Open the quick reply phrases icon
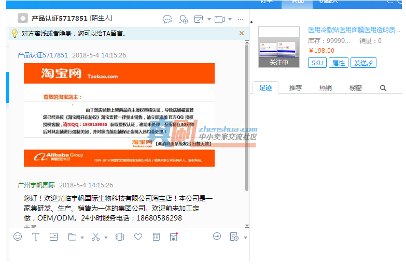 217,237
